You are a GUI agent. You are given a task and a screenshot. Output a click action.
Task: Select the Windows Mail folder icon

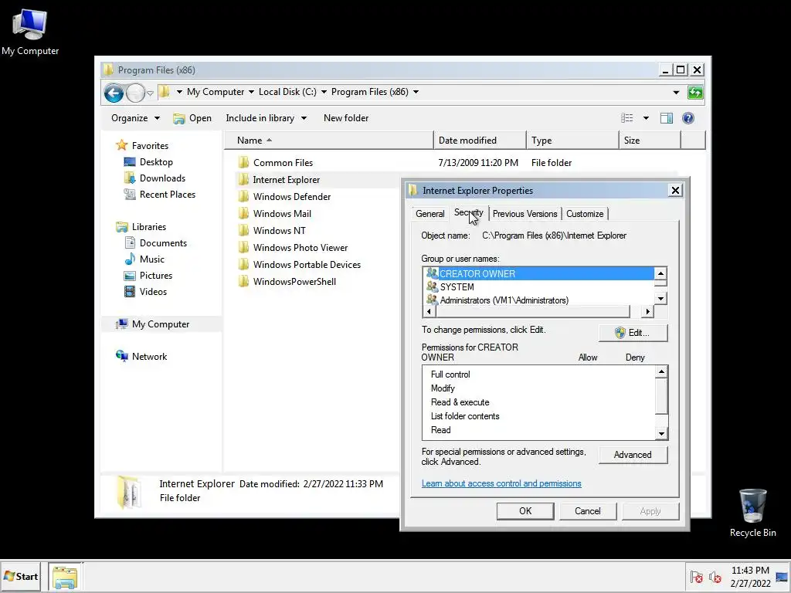click(243, 213)
